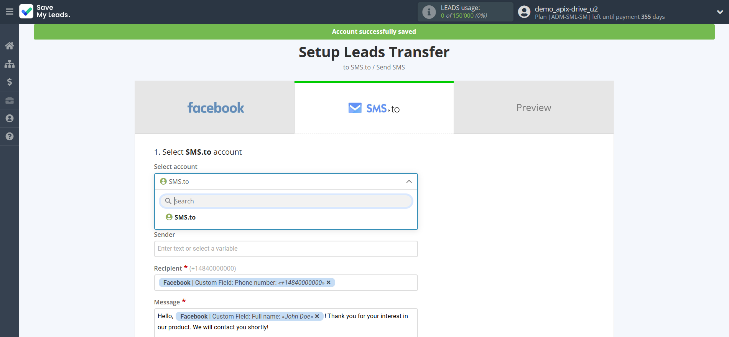Click the account avatar icon in header
Image resolution: width=729 pixels, height=337 pixels.
coord(524,12)
